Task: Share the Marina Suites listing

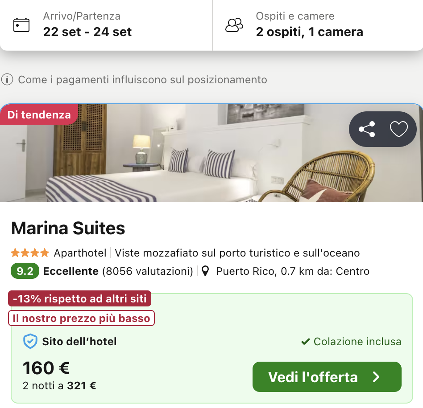Action: tap(367, 129)
